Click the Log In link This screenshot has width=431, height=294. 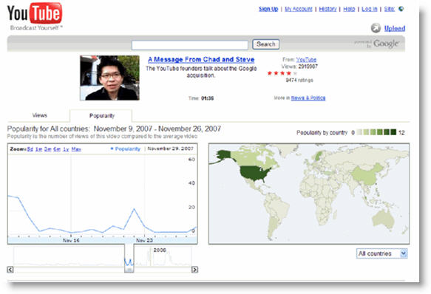pyautogui.click(x=370, y=9)
